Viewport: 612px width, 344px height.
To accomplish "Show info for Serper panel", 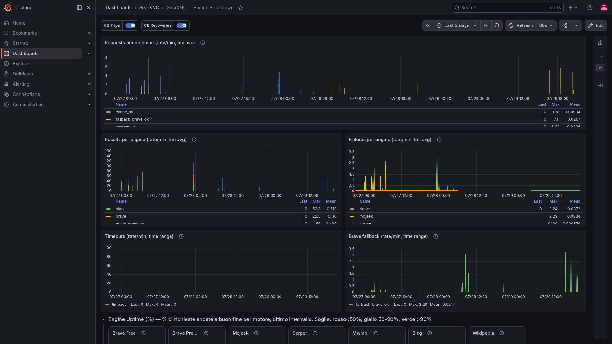I will (315, 333).
